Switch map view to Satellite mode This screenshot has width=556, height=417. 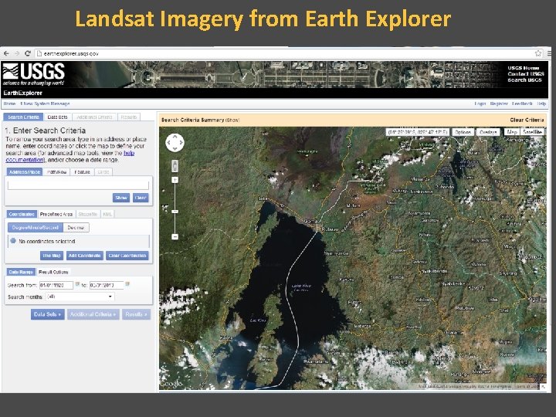(532, 132)
